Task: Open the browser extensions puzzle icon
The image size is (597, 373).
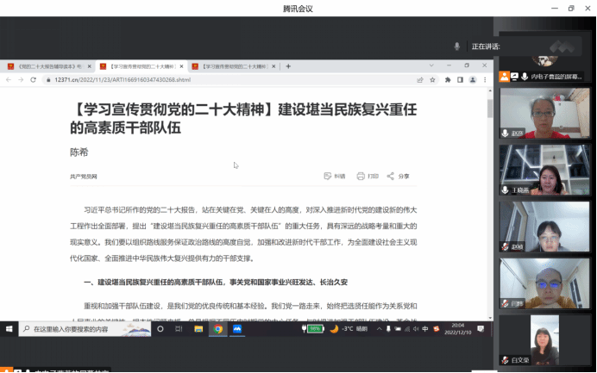Action: [x=448, y=79]
